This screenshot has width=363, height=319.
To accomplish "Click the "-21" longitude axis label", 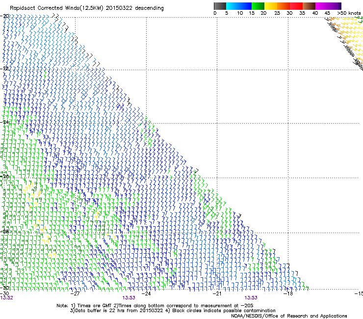I will coord(217,293).
